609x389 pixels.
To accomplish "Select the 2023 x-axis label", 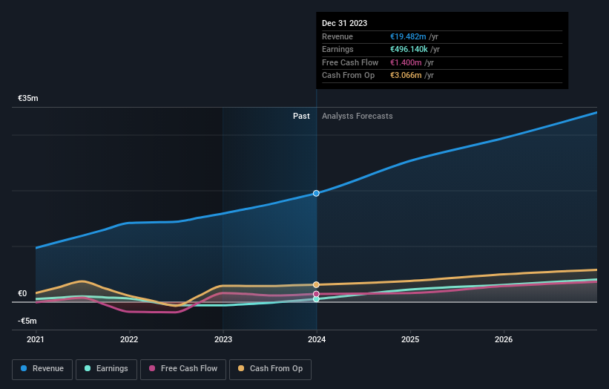I will 223,339.
